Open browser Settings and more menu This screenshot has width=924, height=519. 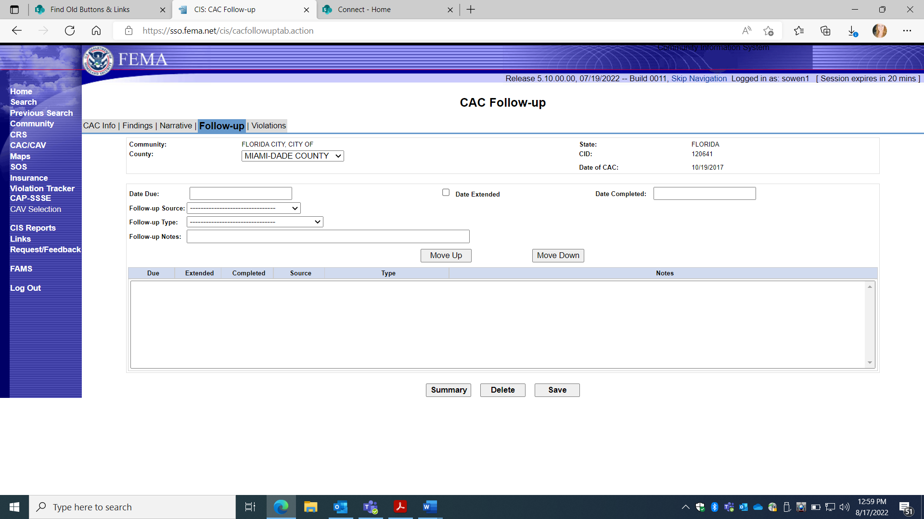(x=907, y=31)
